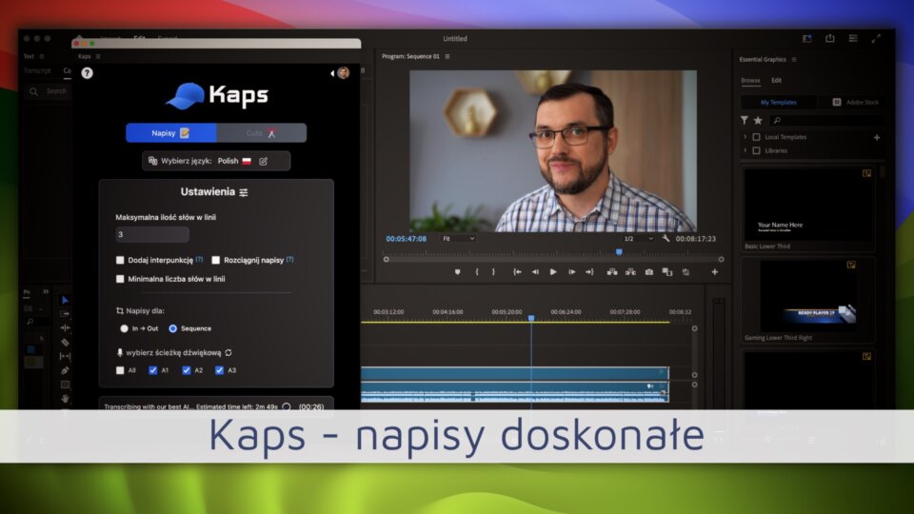Viewport: 914px width, 514px height.
Task: Click the edit language pencil icon
Action: click(264, 162)
